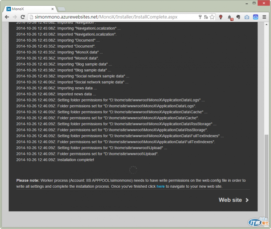Screen dimensions: 271x229
Task: Click 'Folder permissions set' RssStorage line
Action: [x=112, y=130]
